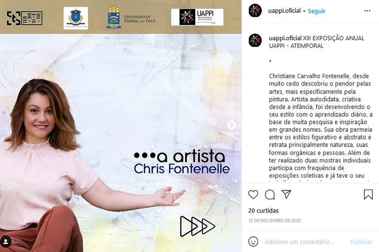The image size is (379, 252).
Task: Follow the account with Seguir
Action: 316,11
